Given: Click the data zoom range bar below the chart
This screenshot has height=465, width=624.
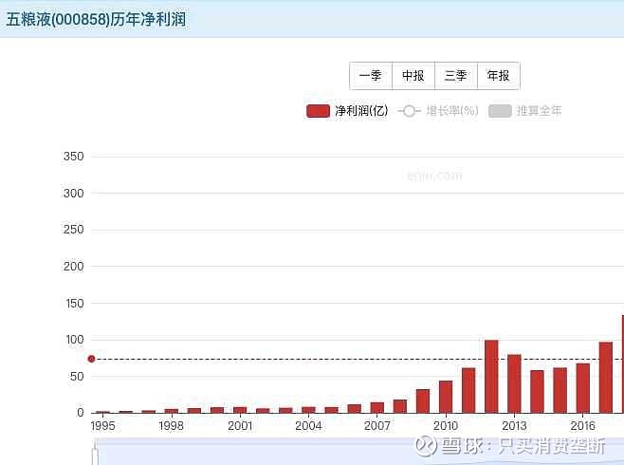Looking at the screenshot, I should (x=358, y=452).
